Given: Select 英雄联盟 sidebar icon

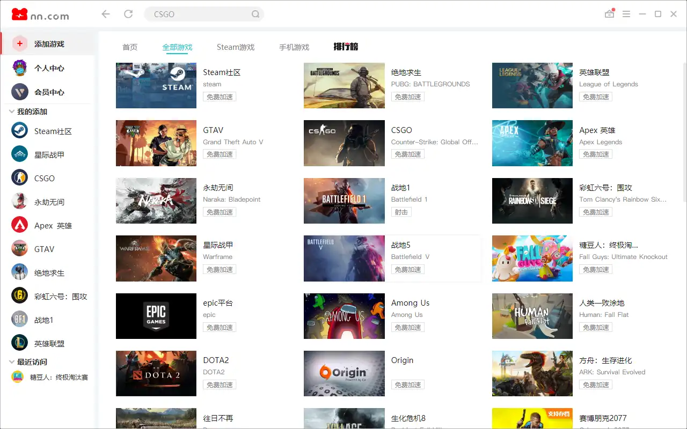Looking at the screenshot, I should (20, 343).
